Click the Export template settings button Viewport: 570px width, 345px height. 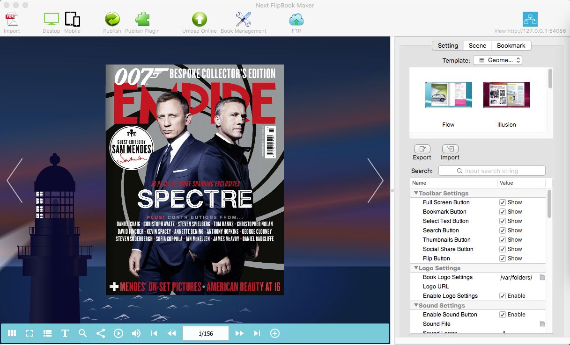click(x=422, y=149)
